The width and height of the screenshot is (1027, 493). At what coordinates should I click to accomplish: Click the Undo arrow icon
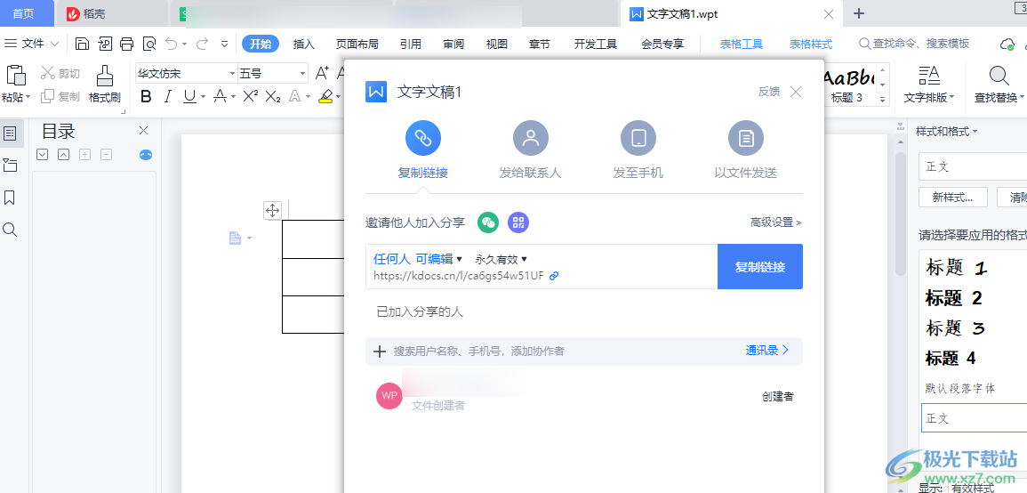[x=172, y=44]
